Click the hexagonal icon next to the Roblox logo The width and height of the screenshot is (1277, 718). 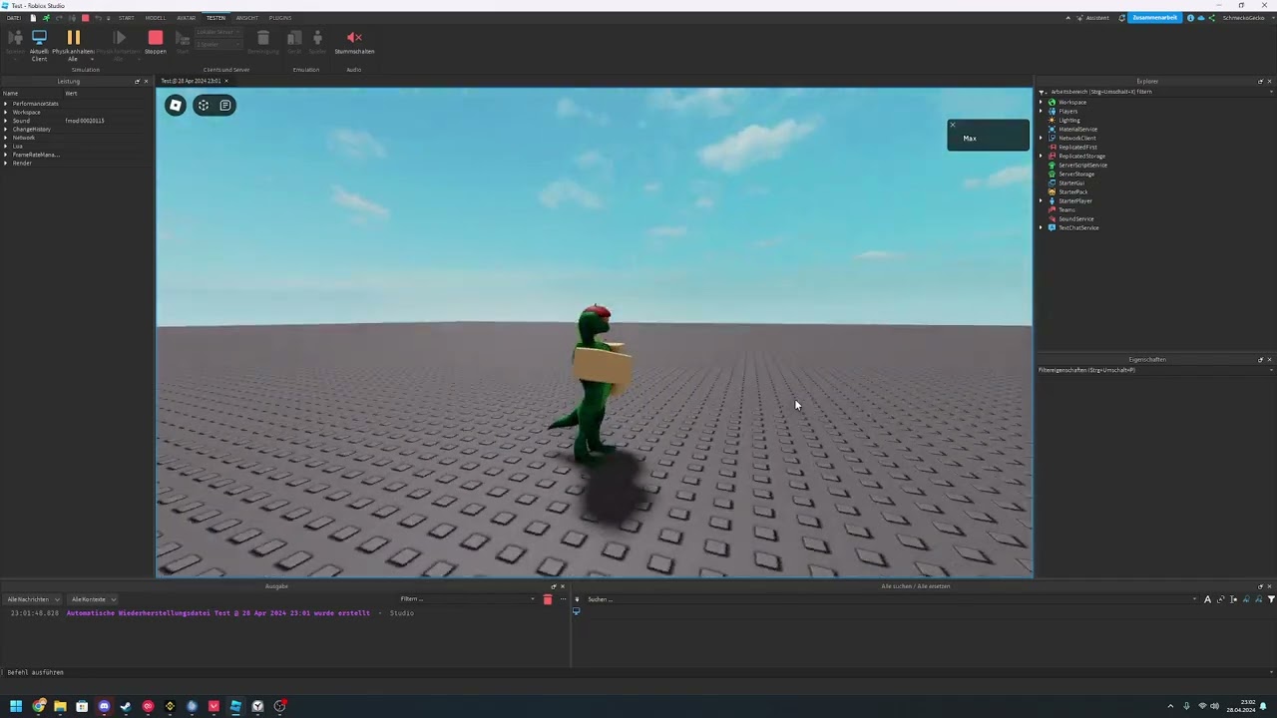(x=204, y=105)
